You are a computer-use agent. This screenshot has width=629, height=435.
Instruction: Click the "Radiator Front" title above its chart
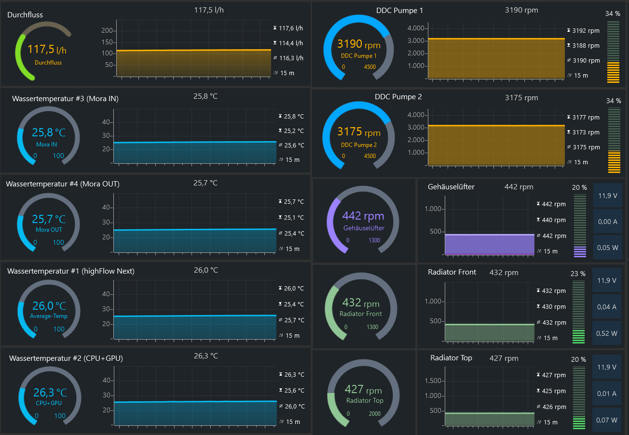point(452,272)
